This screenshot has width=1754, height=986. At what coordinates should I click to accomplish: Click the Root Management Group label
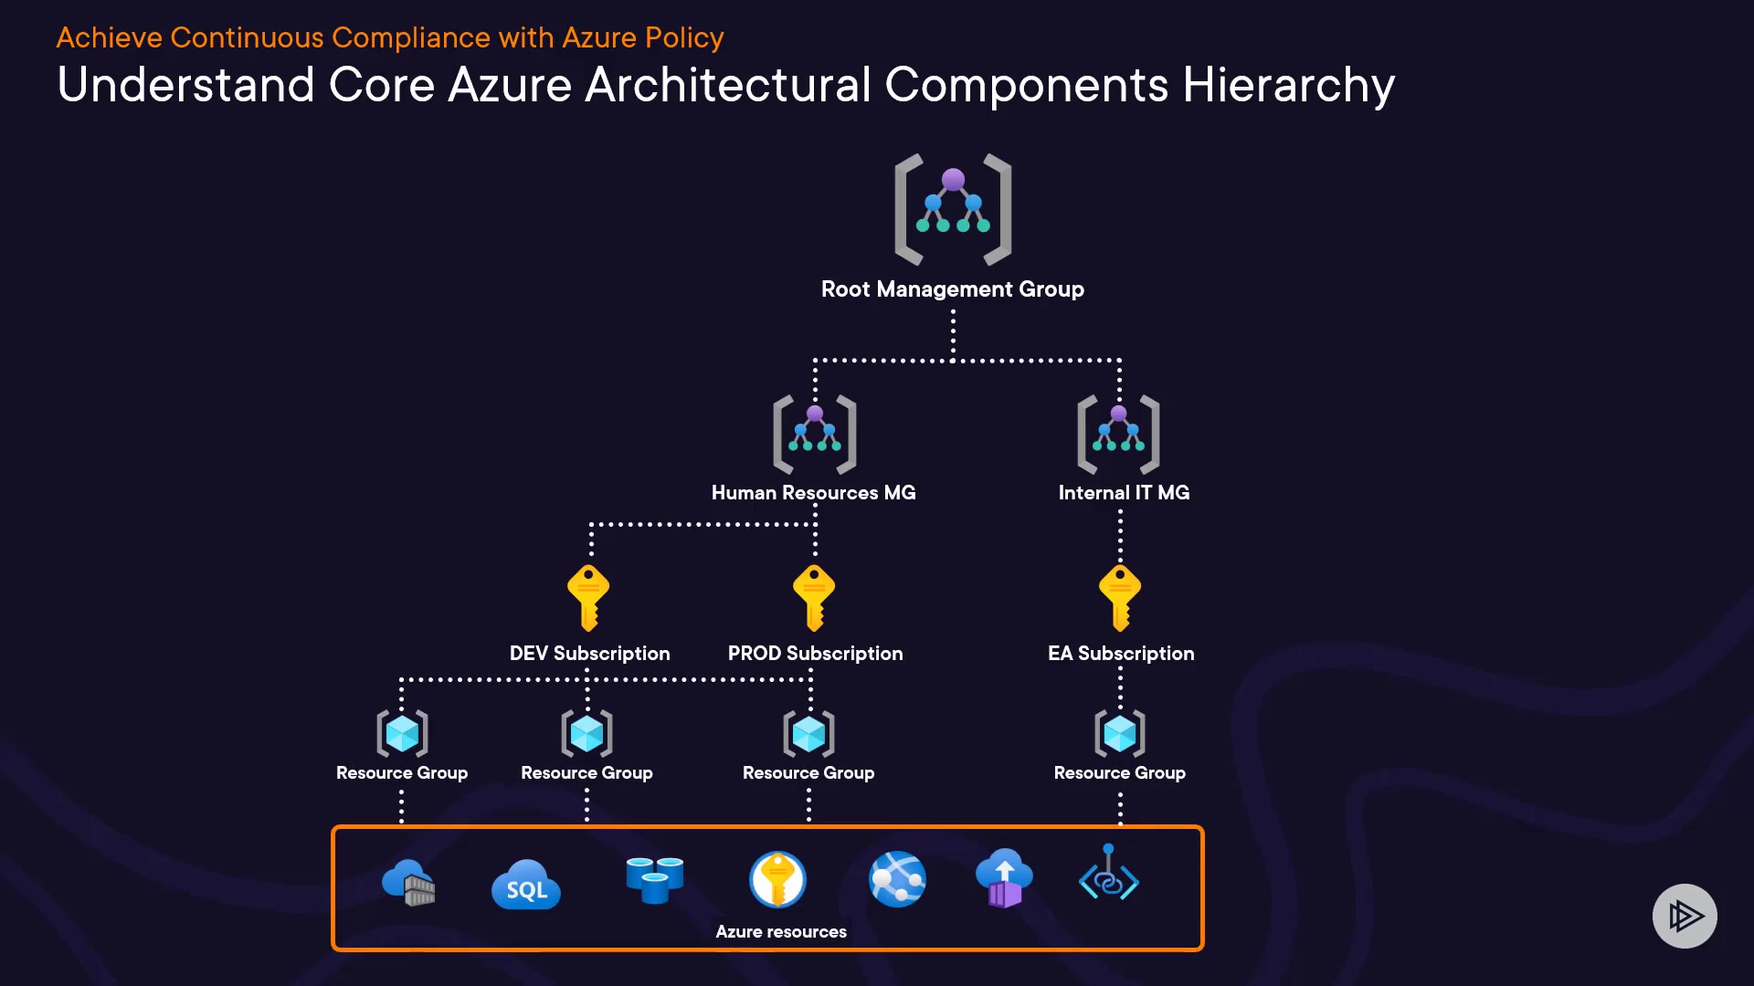[952, 289]
